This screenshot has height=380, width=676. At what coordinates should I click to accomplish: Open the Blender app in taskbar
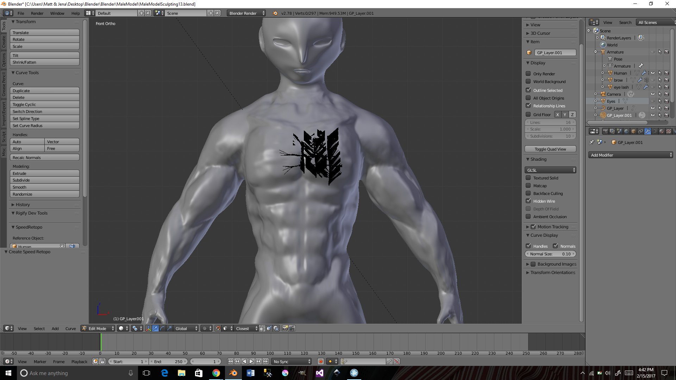click(x=233, y=373)
